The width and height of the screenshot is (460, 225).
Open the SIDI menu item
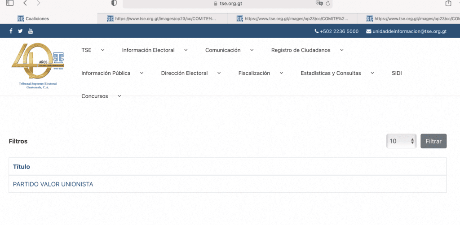point(397,73)
